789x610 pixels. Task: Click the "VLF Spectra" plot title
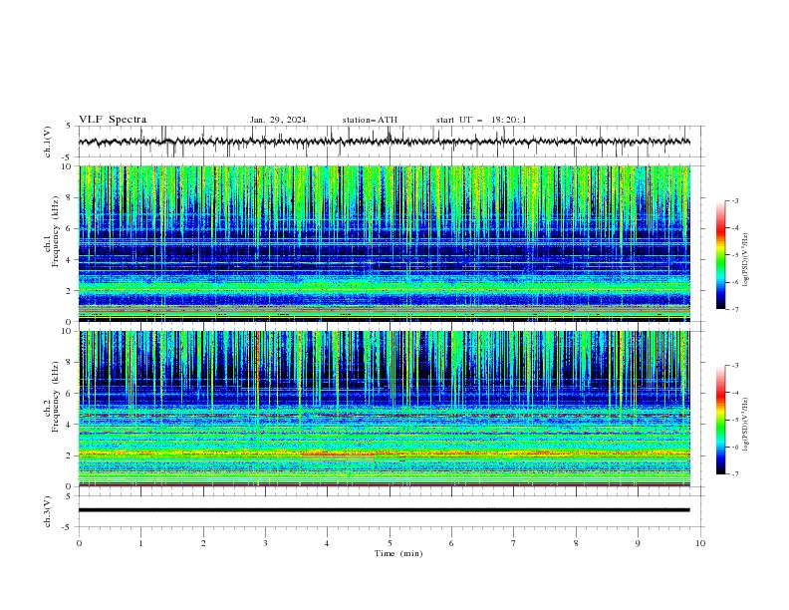point(113,120)
